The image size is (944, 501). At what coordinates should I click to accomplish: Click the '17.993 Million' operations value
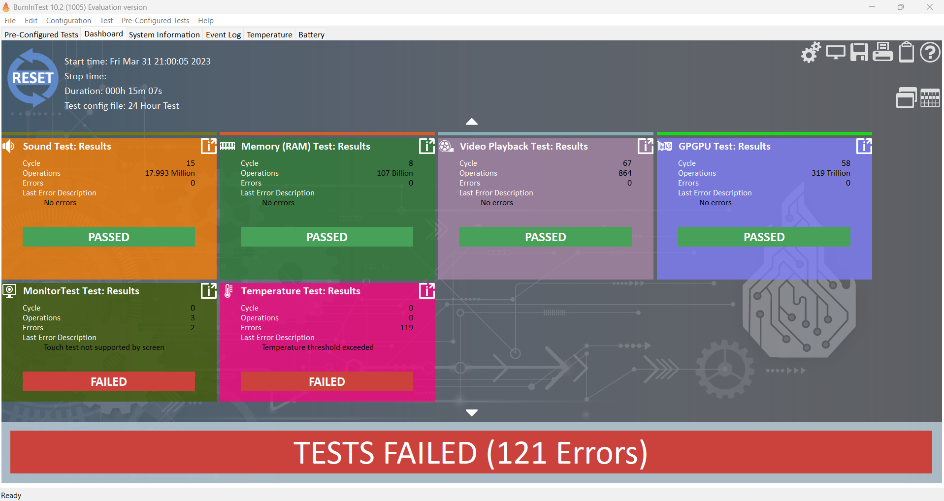170,173
